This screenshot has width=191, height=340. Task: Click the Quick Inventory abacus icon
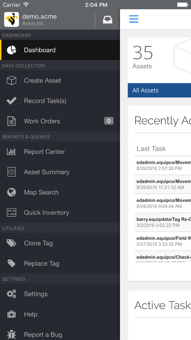(12, 212)
